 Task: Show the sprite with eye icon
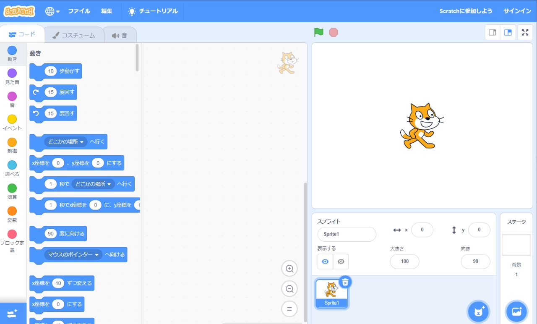(x=325, y=261)
